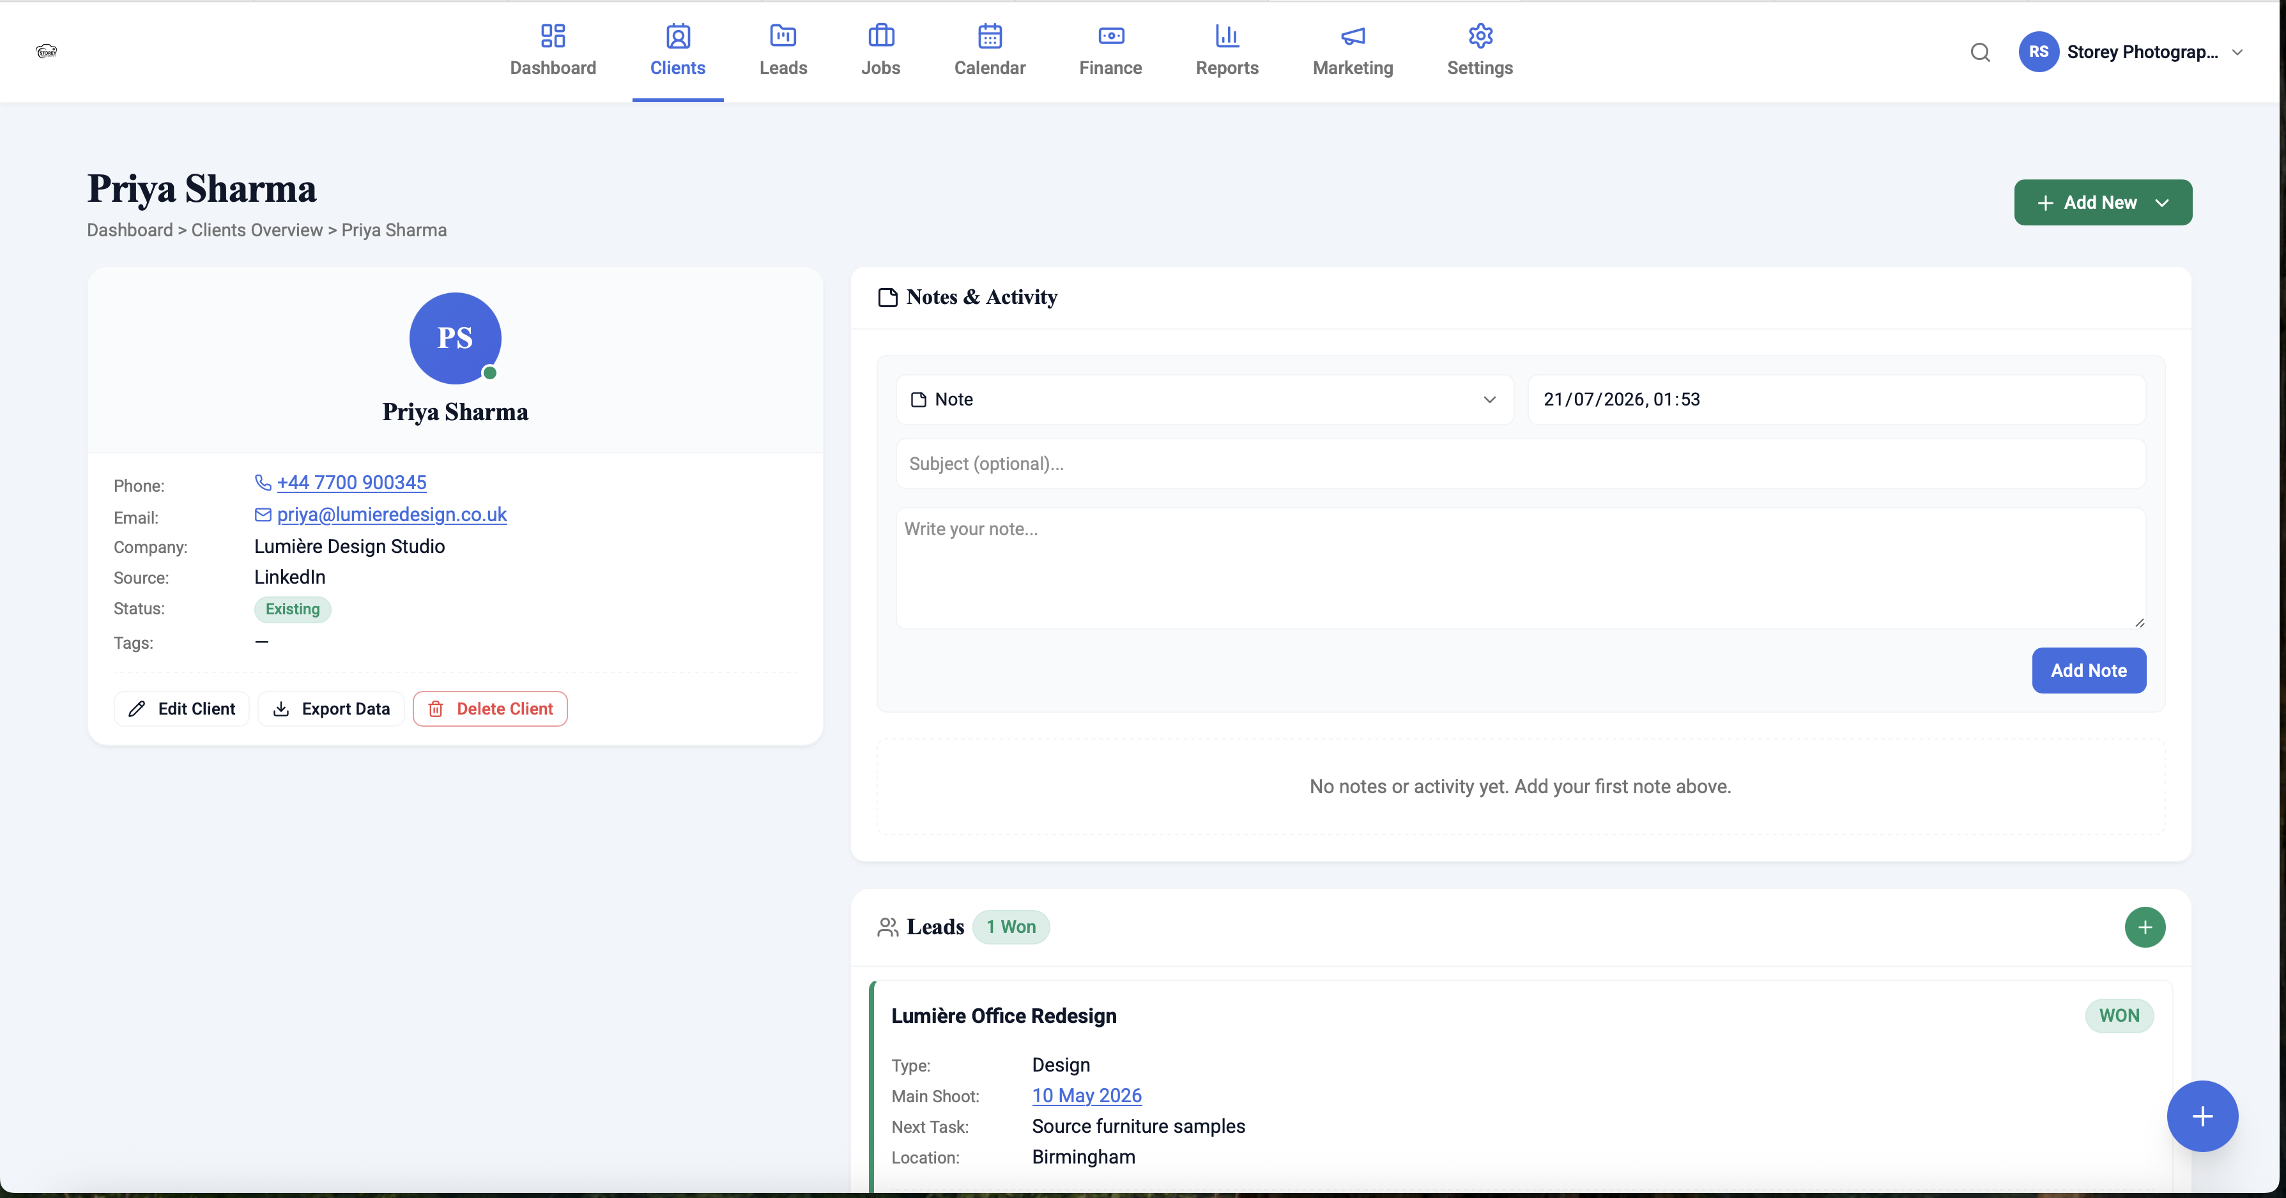The image size is (2286, 1198).
Task: Click Lumière Design Studio company text
Action: pos(349,546)
